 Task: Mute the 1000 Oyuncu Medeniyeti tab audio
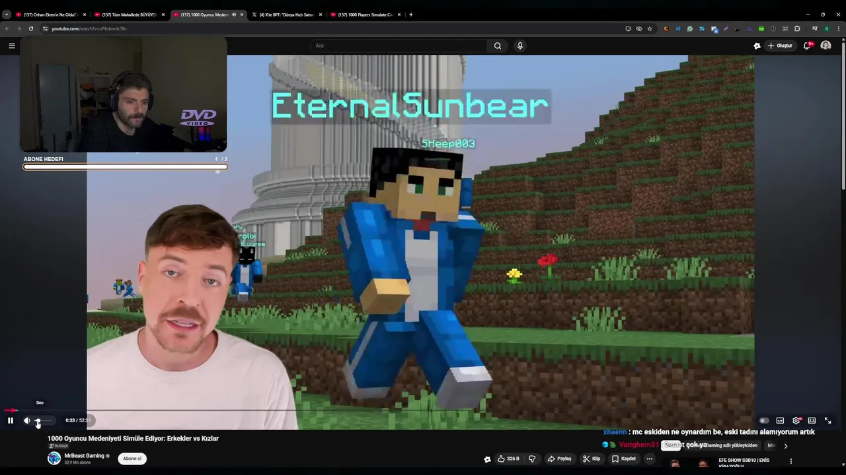click(x=233, y=15)
